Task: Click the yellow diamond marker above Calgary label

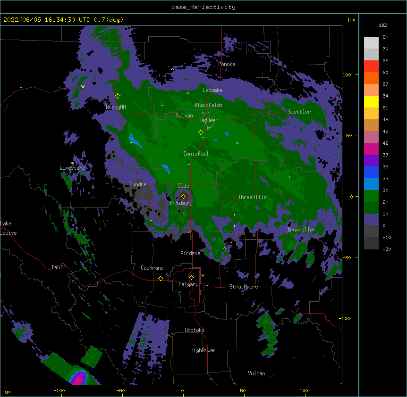Action: (x=191, y=278)
